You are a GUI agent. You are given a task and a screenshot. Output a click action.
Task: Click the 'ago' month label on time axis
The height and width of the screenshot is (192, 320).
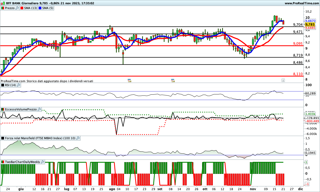pyautogui.click(x=112, y=189)
